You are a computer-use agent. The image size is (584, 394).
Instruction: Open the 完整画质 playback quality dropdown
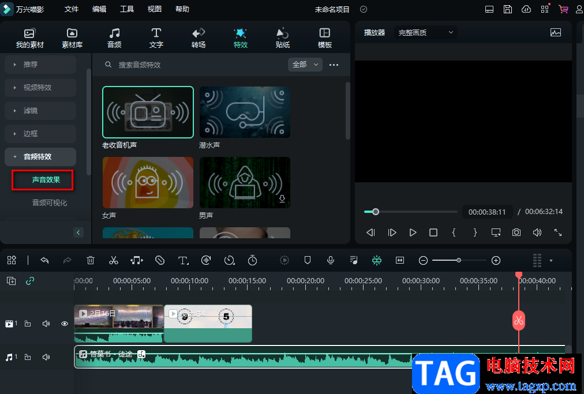(426, 33)
